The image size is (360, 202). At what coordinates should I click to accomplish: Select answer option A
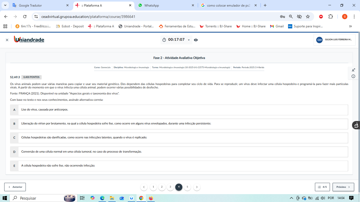tap(14, 110)
